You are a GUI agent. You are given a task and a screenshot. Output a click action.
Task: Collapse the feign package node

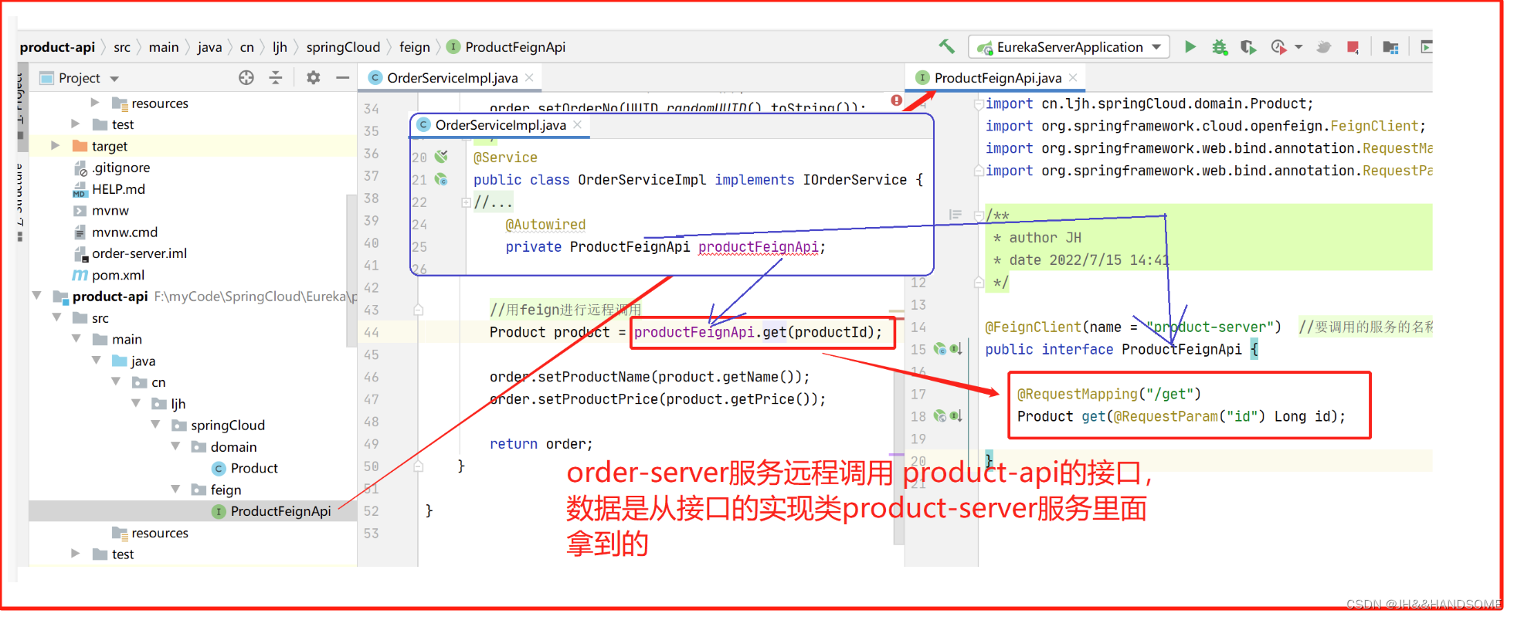[176, 489]
